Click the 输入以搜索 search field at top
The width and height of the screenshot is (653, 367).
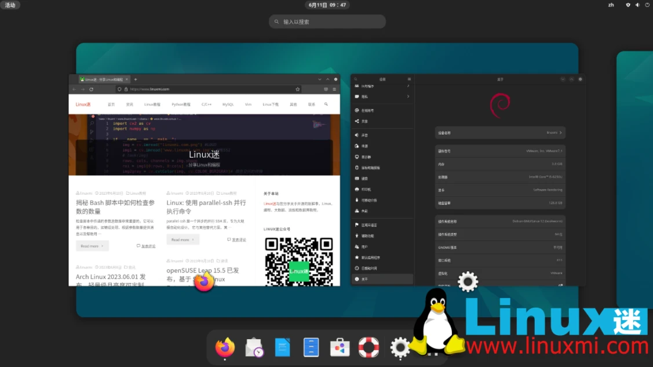pos(327,21)
